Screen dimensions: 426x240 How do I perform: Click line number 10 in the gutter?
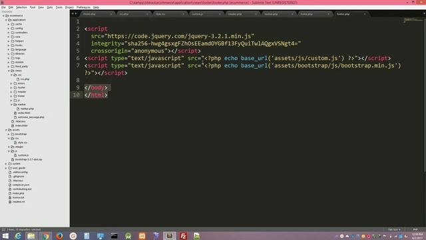click(x=77, y=95)
